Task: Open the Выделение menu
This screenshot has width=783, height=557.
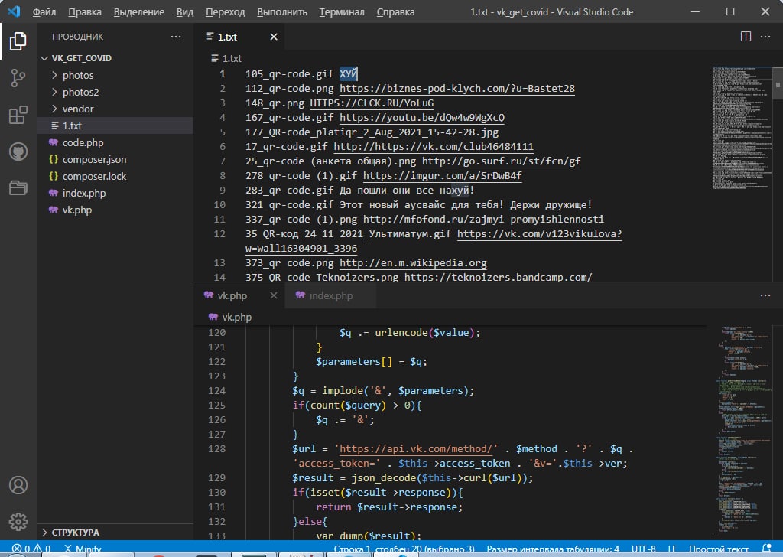Action: (x=139, y=11)
